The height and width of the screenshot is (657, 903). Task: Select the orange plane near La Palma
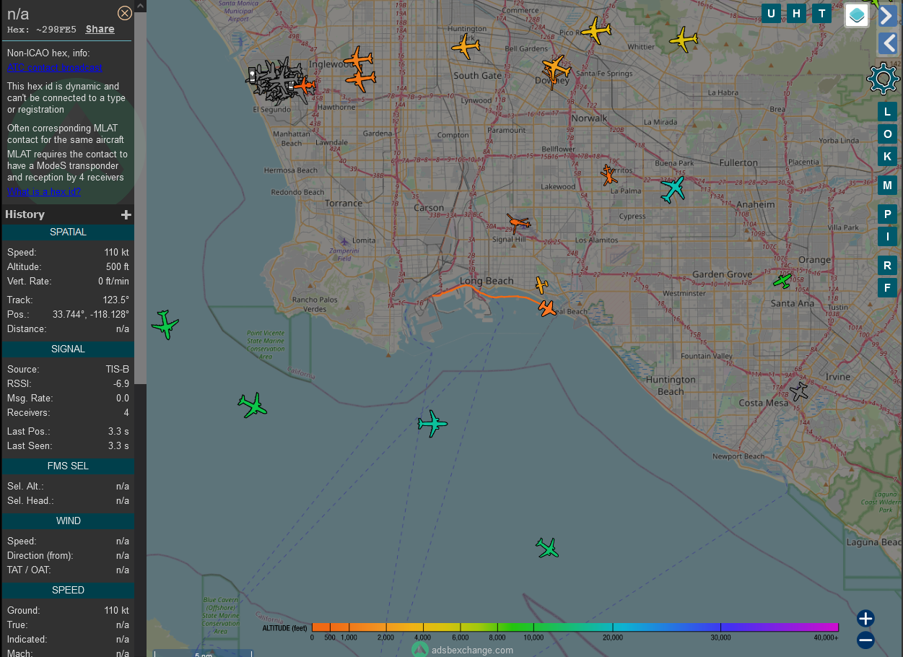(609, 175)
